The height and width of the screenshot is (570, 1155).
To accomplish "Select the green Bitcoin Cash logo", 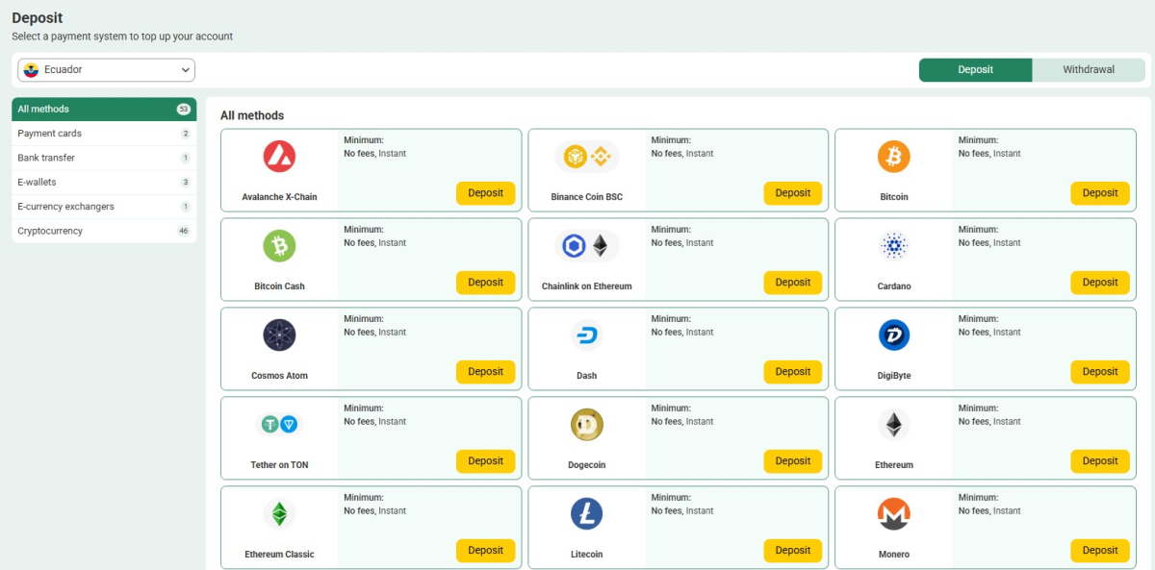I will point(279,246).
